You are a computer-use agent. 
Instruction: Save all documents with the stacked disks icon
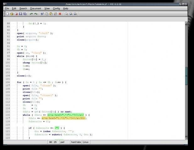pos(25,14)
